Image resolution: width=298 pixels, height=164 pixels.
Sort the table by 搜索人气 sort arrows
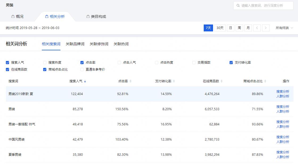point(85,81)
